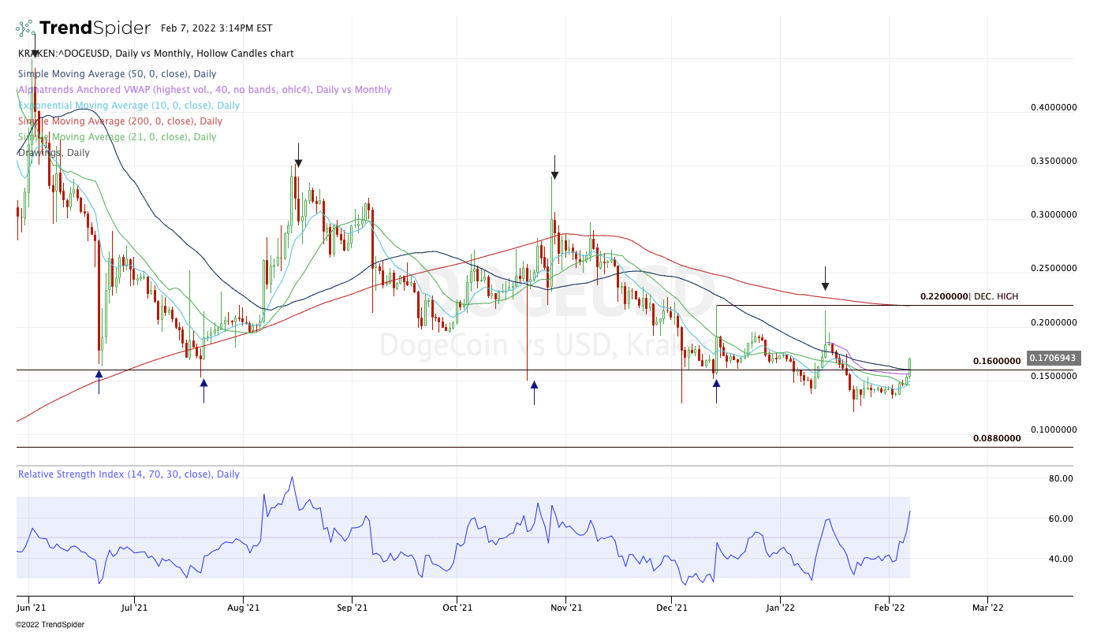Click the 0.1600000 horizontal level label

pyautogui.click(x=996, y=361)
